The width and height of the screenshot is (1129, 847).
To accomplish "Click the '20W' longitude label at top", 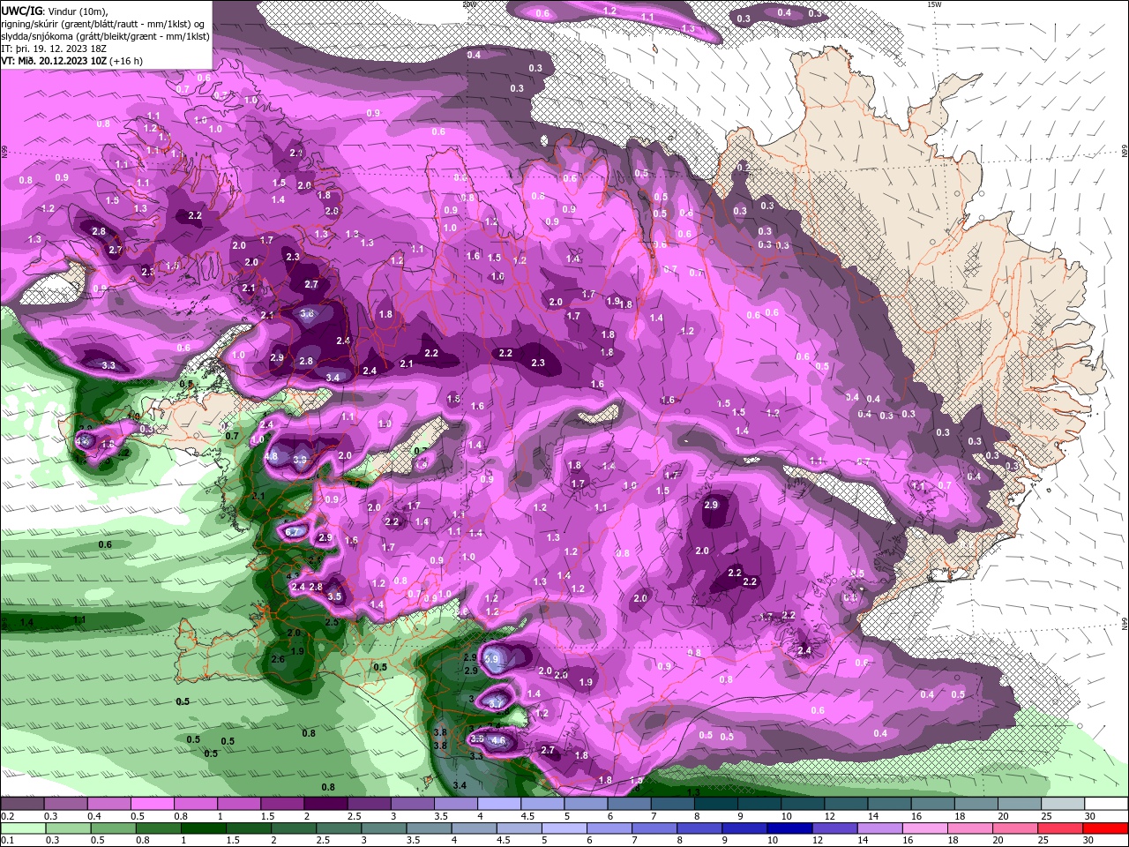I will 468,4.
